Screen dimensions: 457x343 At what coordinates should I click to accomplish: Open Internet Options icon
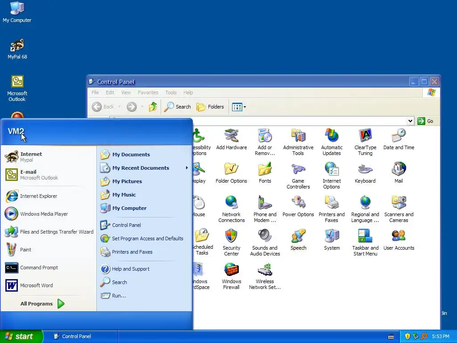[x=332, y=176]
